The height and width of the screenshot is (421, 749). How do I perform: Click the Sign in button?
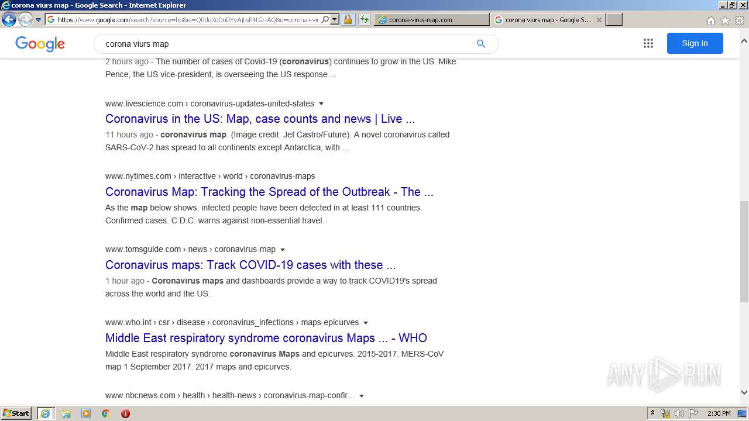(x=695, y=43)
